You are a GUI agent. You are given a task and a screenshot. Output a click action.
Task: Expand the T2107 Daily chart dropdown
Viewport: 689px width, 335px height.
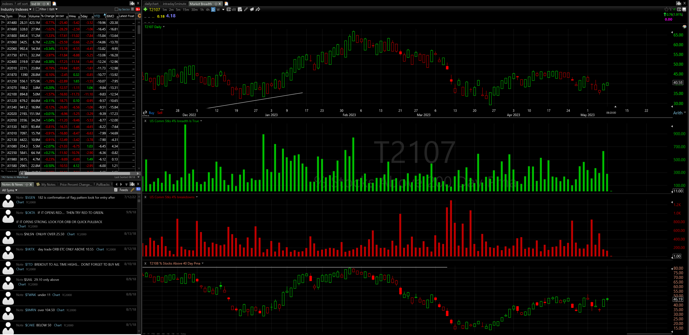(163, 27)
